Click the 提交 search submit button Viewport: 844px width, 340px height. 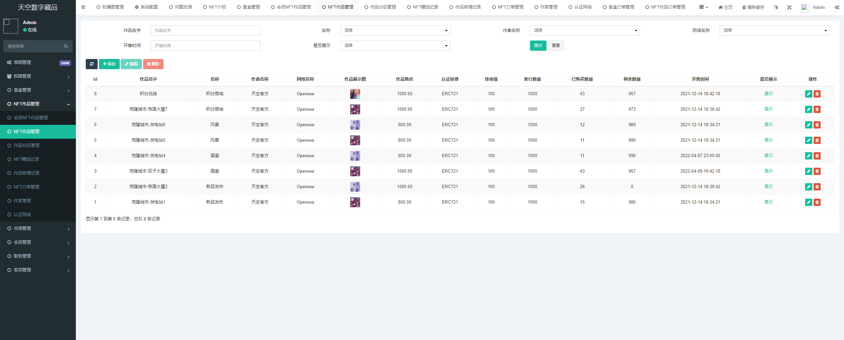(538, 45)
